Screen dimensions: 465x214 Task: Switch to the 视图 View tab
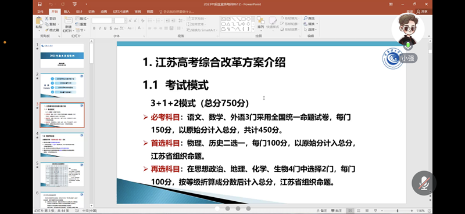(x=150, y=12)
